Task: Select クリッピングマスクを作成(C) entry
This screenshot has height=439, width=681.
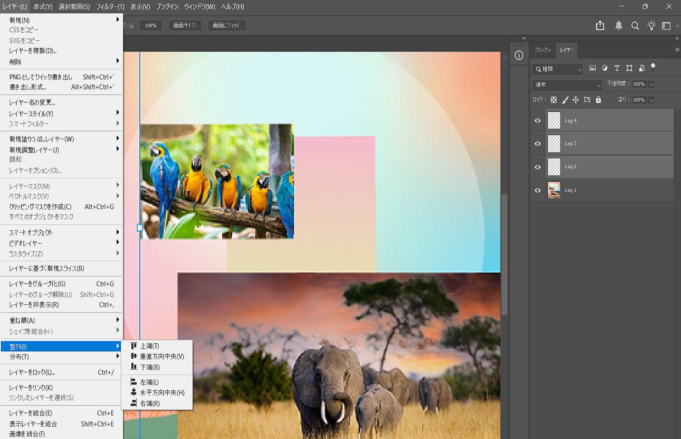Action: tap(62, 207)
